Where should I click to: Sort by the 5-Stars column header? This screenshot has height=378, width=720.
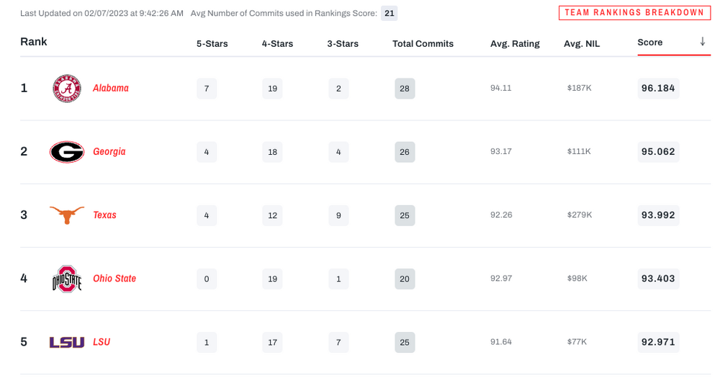point(212,44)
